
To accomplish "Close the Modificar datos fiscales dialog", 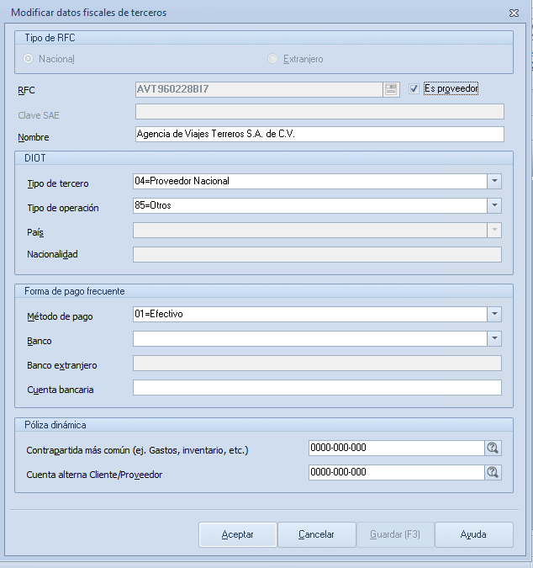I will pyautogui.click(x=514, y=13).
